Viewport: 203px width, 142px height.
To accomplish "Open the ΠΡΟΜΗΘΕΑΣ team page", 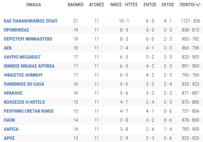I will click(x=16, y=30).
